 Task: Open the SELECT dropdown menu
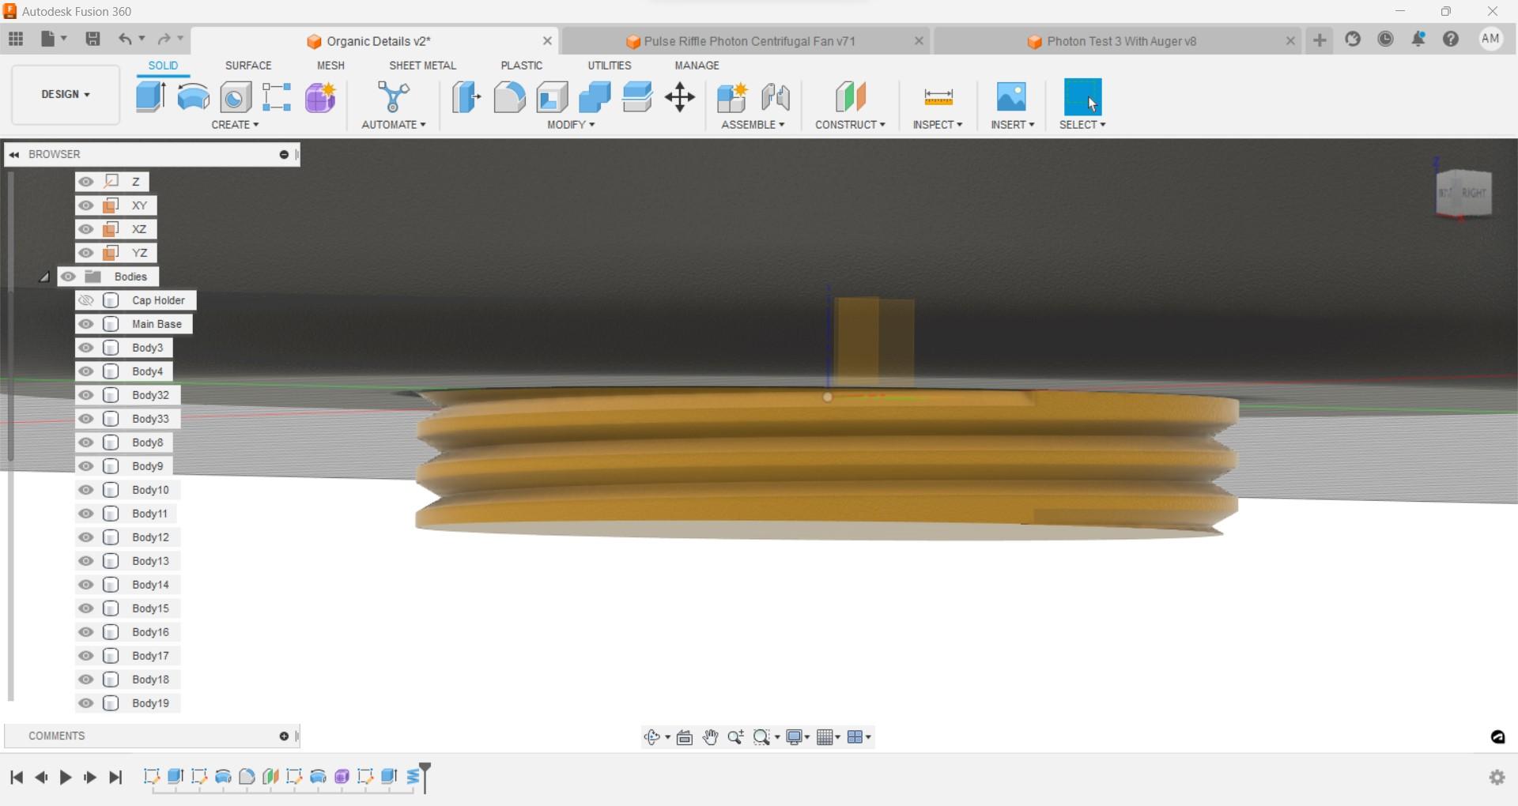[x=1082, y=125]
